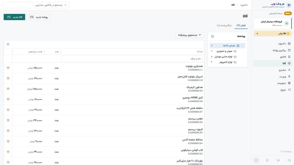The width and height of the screenshot is (294, 165).
Task: Click خروج (Logout) in the sidebar
Action: (272, 90)
